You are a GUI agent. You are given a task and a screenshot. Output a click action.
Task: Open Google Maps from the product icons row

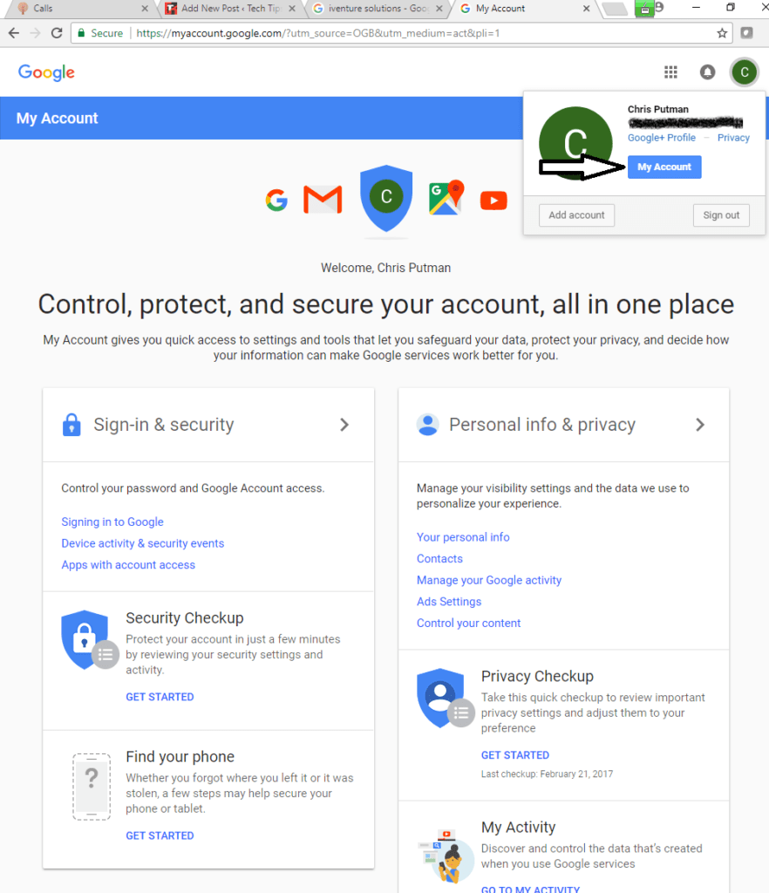[x=446, y=199]
